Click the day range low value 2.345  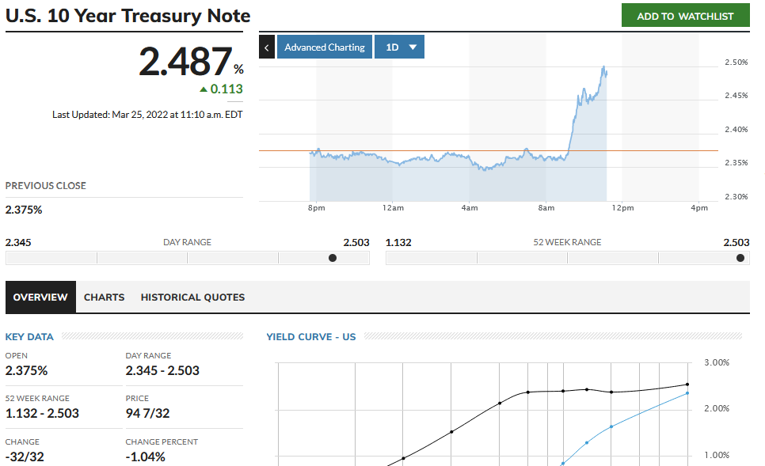[18, 242]
